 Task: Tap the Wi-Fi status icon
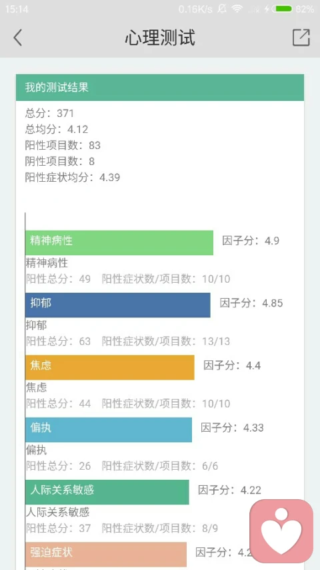pyautogui.click(x=237, y=9)
